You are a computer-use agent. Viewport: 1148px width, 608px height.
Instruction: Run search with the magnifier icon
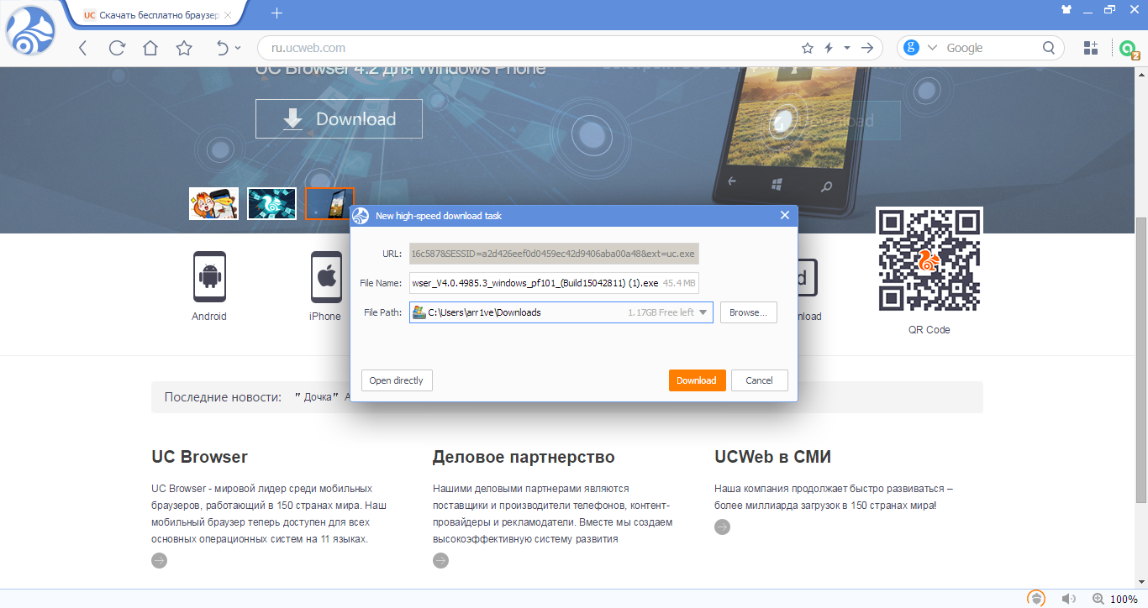1049,48
